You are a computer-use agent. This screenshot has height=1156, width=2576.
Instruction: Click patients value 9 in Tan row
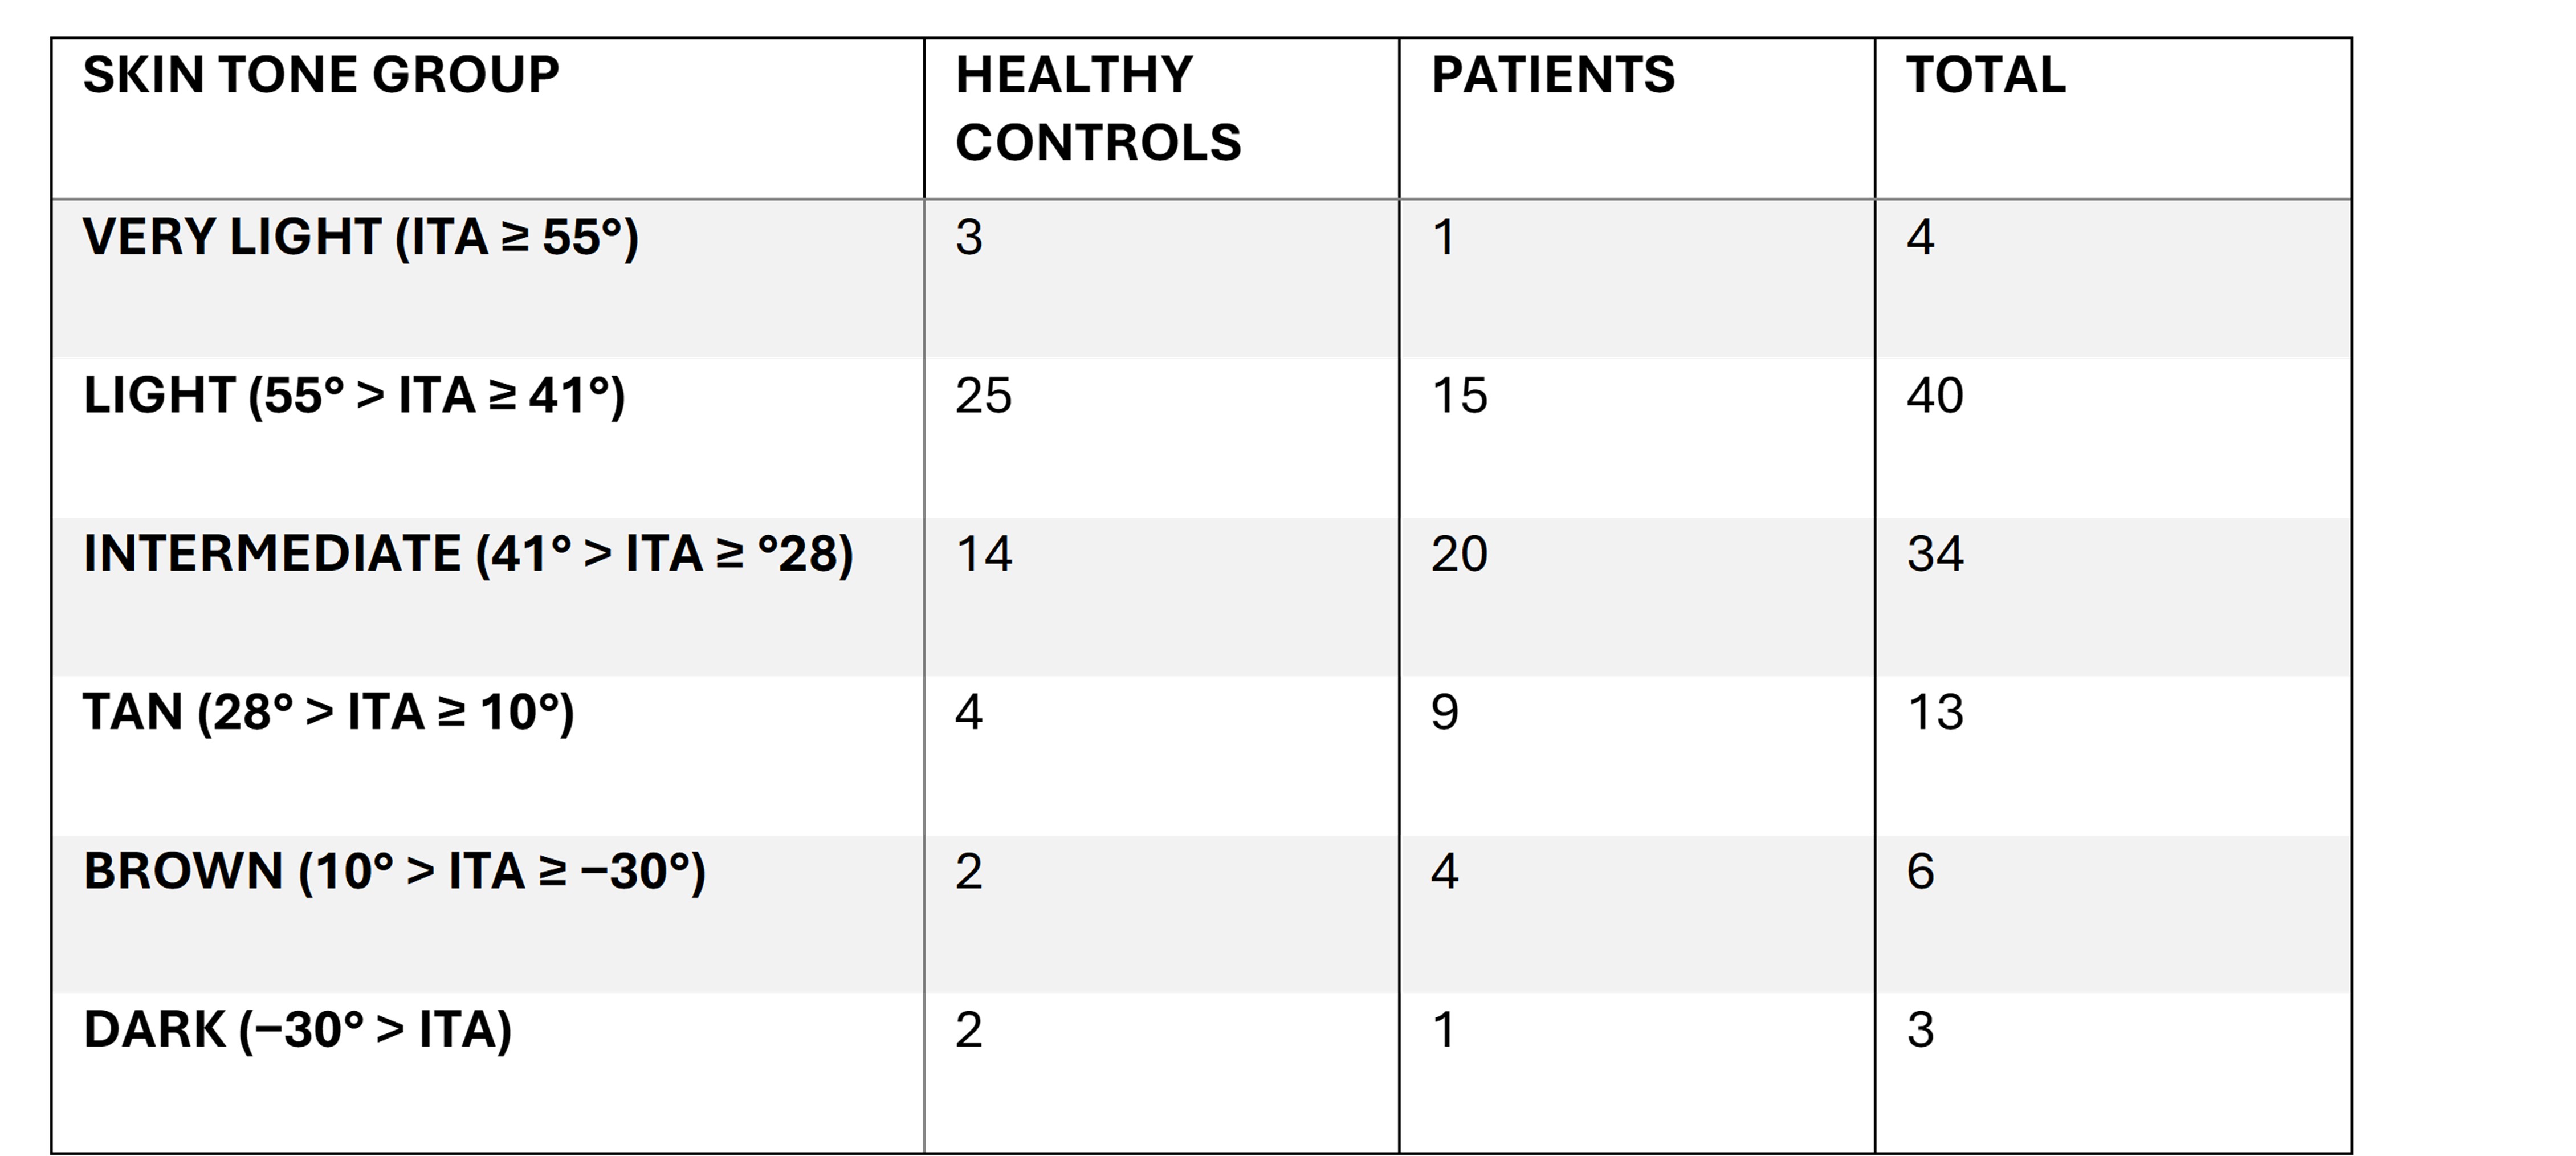(1444, 713)
